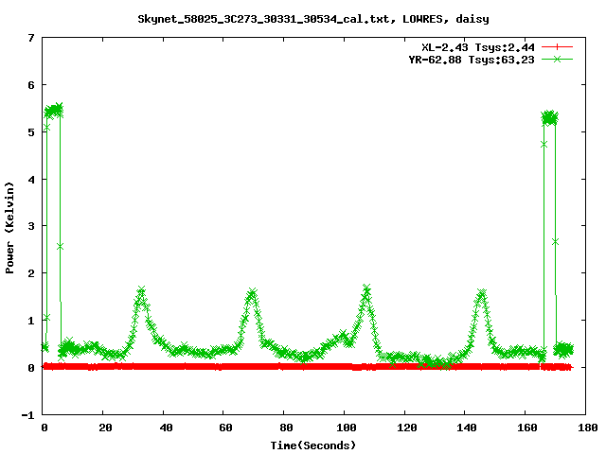Click the y-axis tick label 5
Viewport: 606px width, 454px height.
coord(31,132)
